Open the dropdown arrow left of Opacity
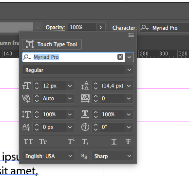The image size is (189, 179). click(x=38, y=27)
